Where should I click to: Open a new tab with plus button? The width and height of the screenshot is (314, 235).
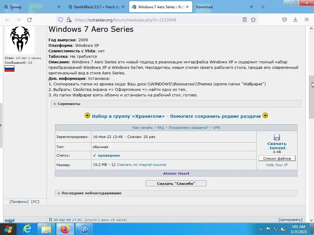click(263, 7)
